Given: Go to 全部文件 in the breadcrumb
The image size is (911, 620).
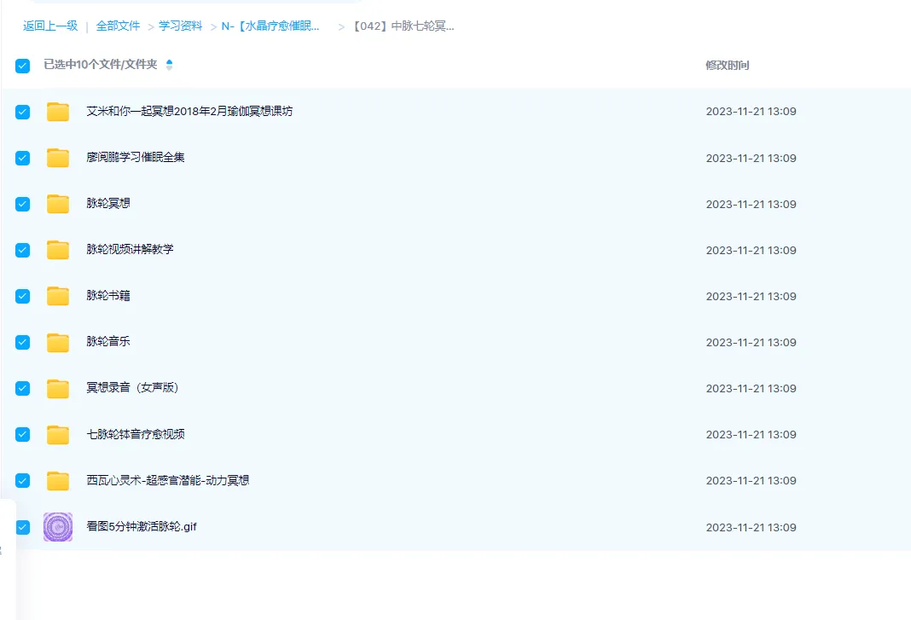Looking at the screenshot, I should [x=118, y=26].
